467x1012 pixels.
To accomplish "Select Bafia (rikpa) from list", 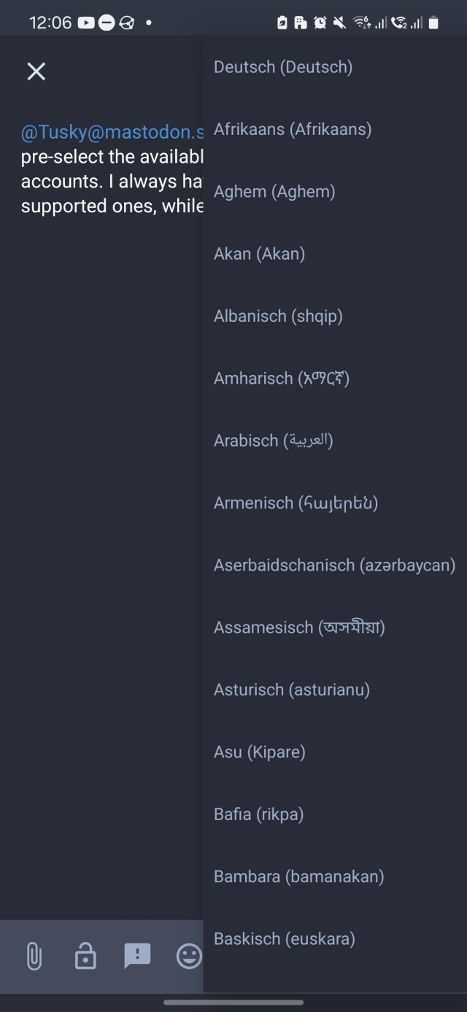I will point(258,814).
